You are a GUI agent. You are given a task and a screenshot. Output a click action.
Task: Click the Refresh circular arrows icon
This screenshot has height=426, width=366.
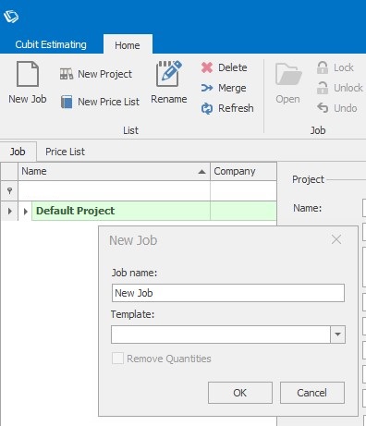207,108
